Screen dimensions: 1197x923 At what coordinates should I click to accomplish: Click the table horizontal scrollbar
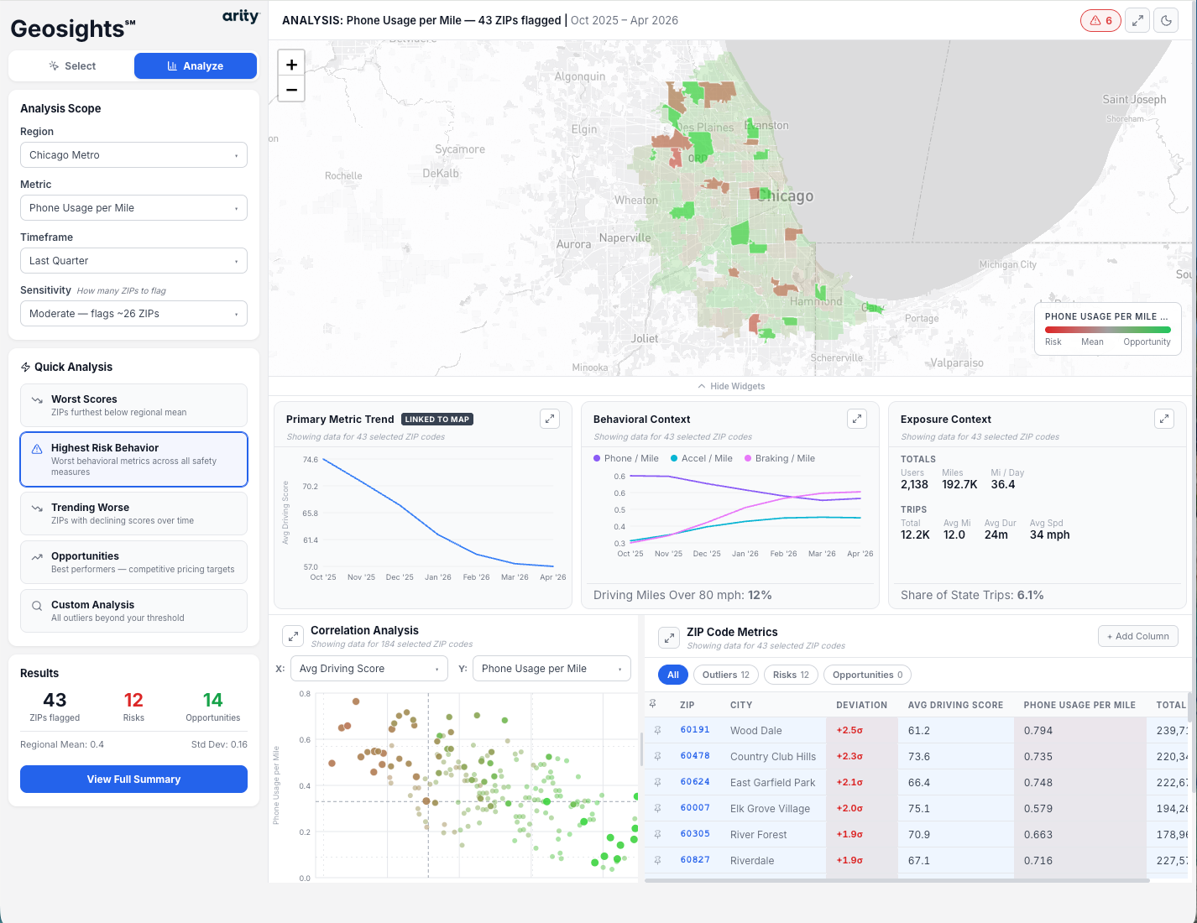[896, 880]
